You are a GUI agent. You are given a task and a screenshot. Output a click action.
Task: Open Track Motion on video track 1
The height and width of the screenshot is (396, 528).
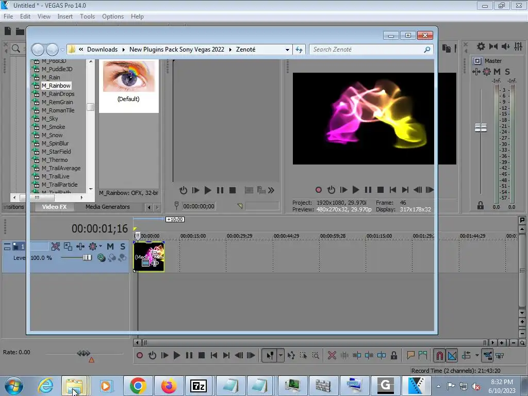[x=68, y=246]
